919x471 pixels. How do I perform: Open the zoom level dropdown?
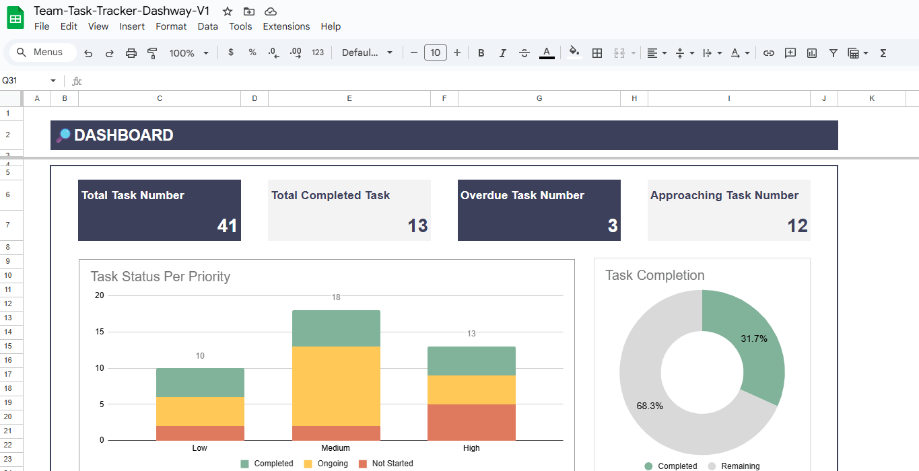189,52
